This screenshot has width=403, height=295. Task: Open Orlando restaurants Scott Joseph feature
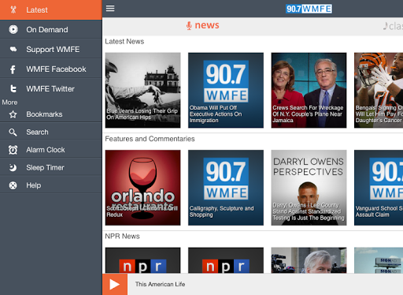pos(142,188)
